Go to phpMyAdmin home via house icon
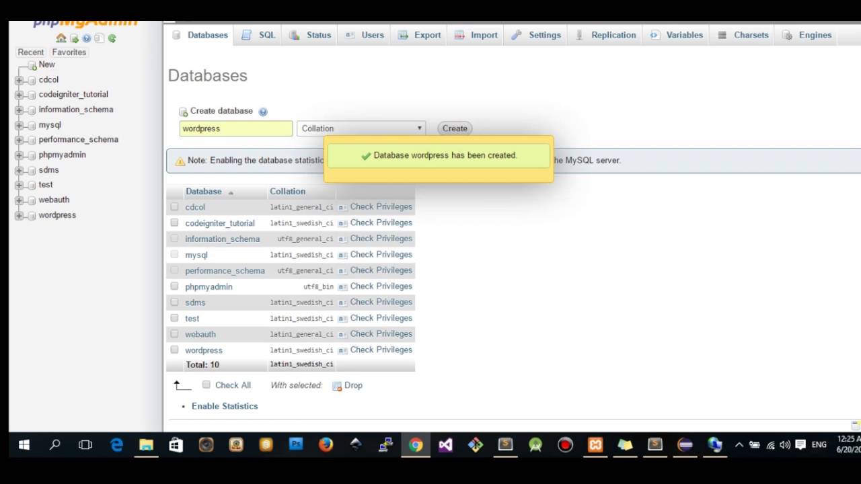This screenshot has width=861, height=484. coord(61,38)
